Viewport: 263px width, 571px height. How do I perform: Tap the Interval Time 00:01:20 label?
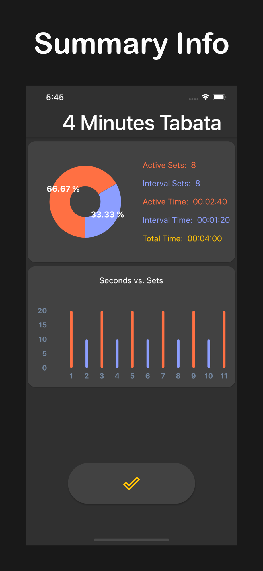(x=186, y=220)
